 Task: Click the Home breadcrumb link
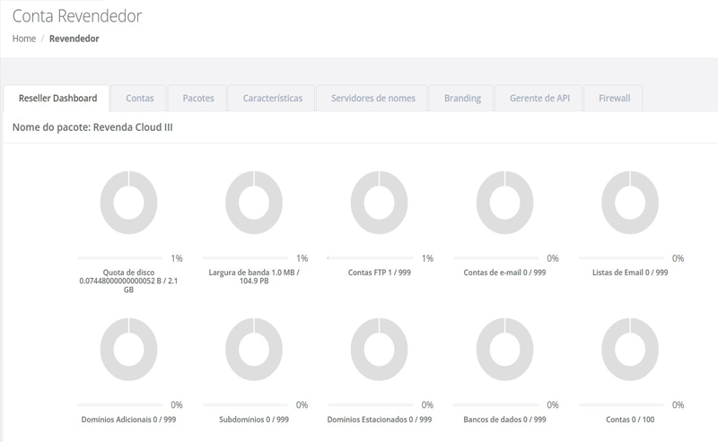coord(24,39)
